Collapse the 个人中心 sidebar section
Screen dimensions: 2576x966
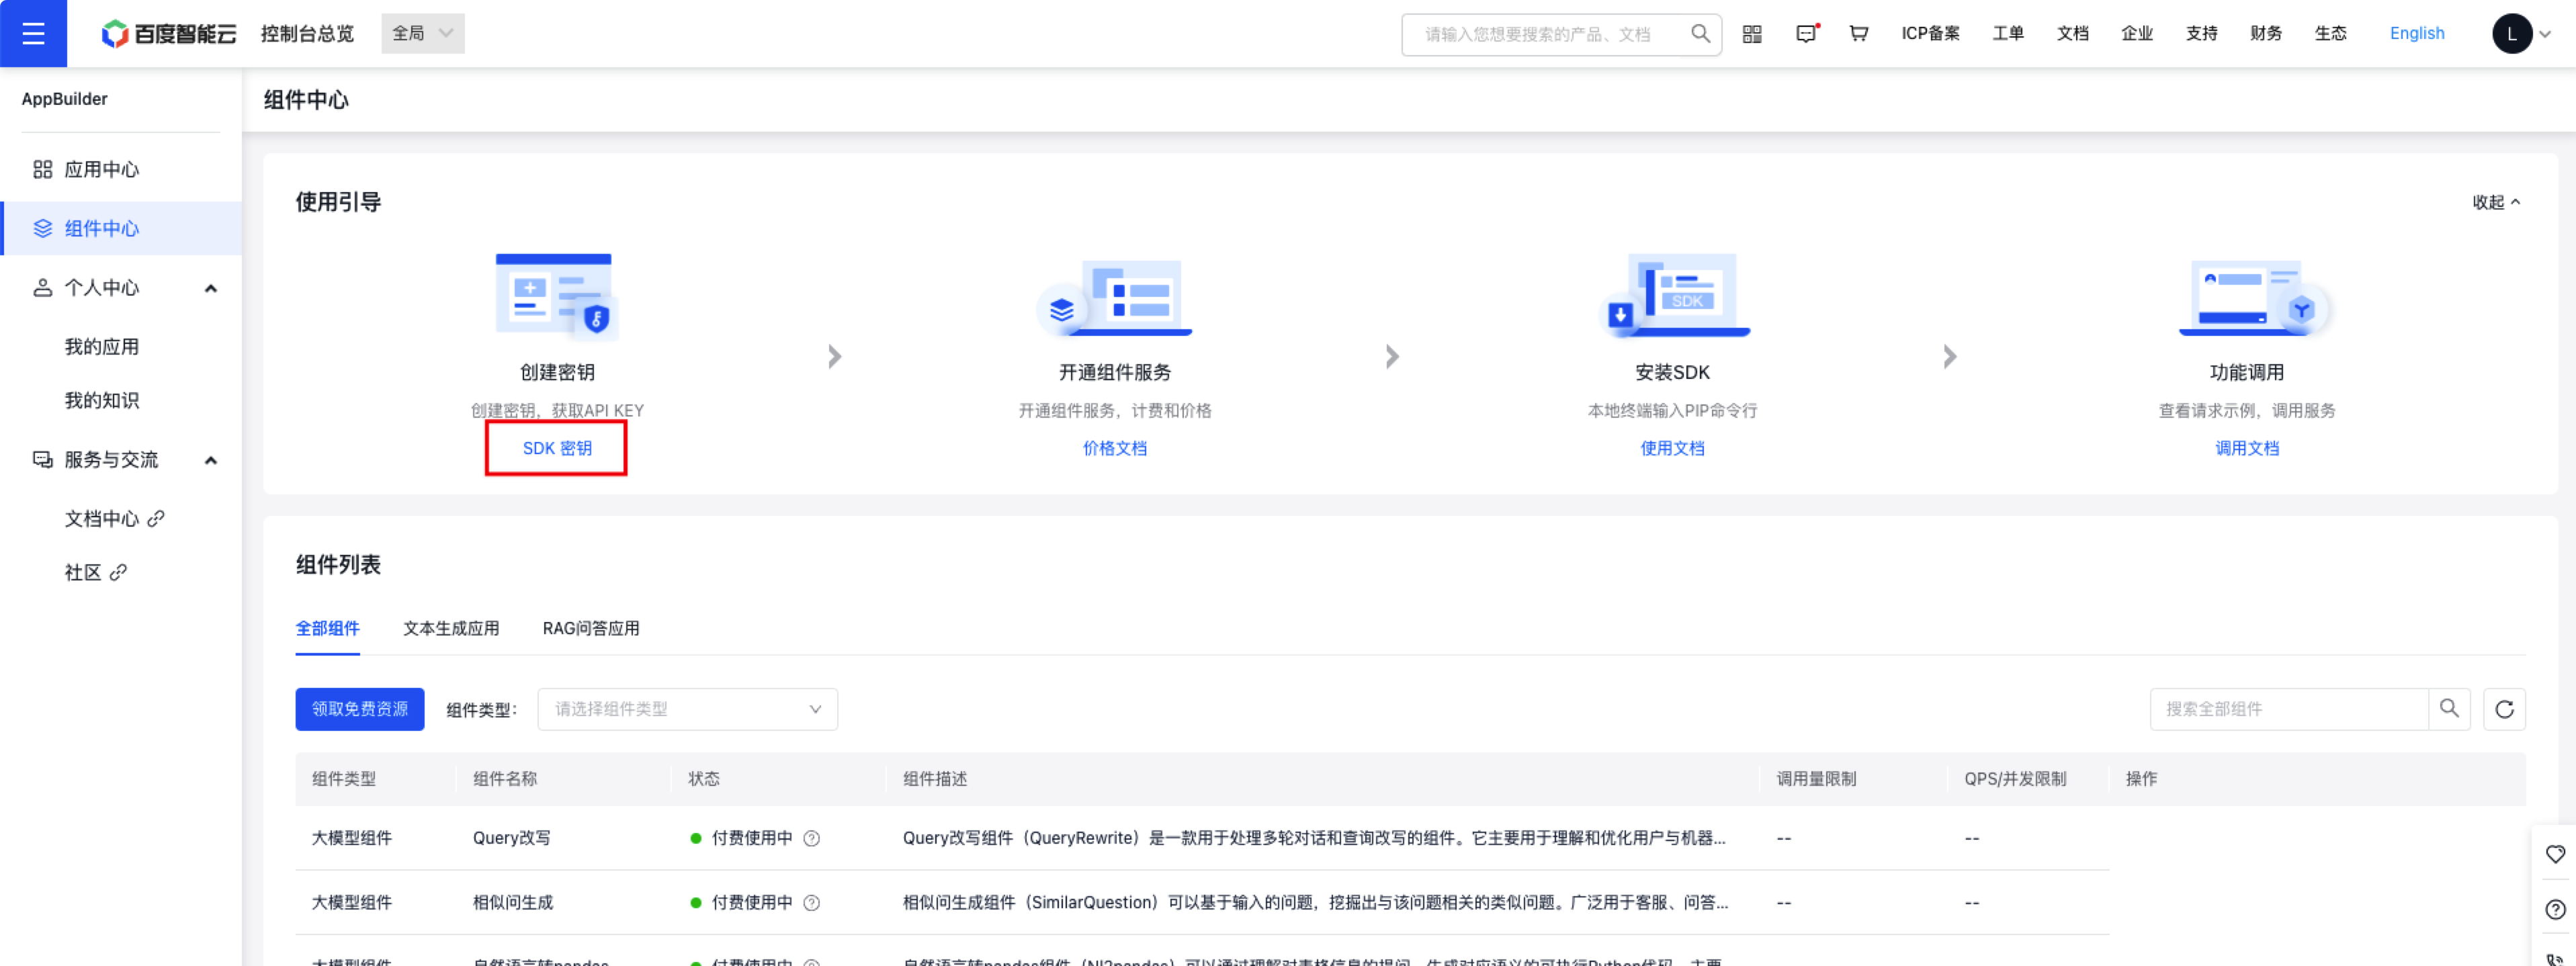(211, 288)
